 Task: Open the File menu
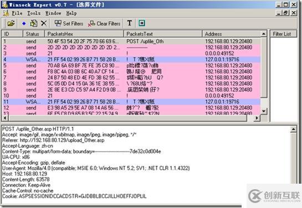pos(17,13)
